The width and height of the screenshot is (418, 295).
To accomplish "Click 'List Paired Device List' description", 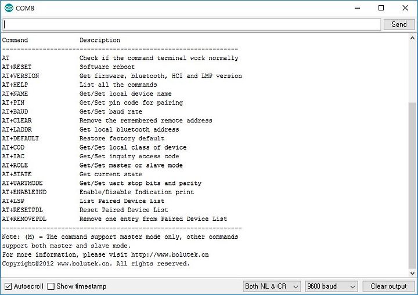I will (122, 201).
